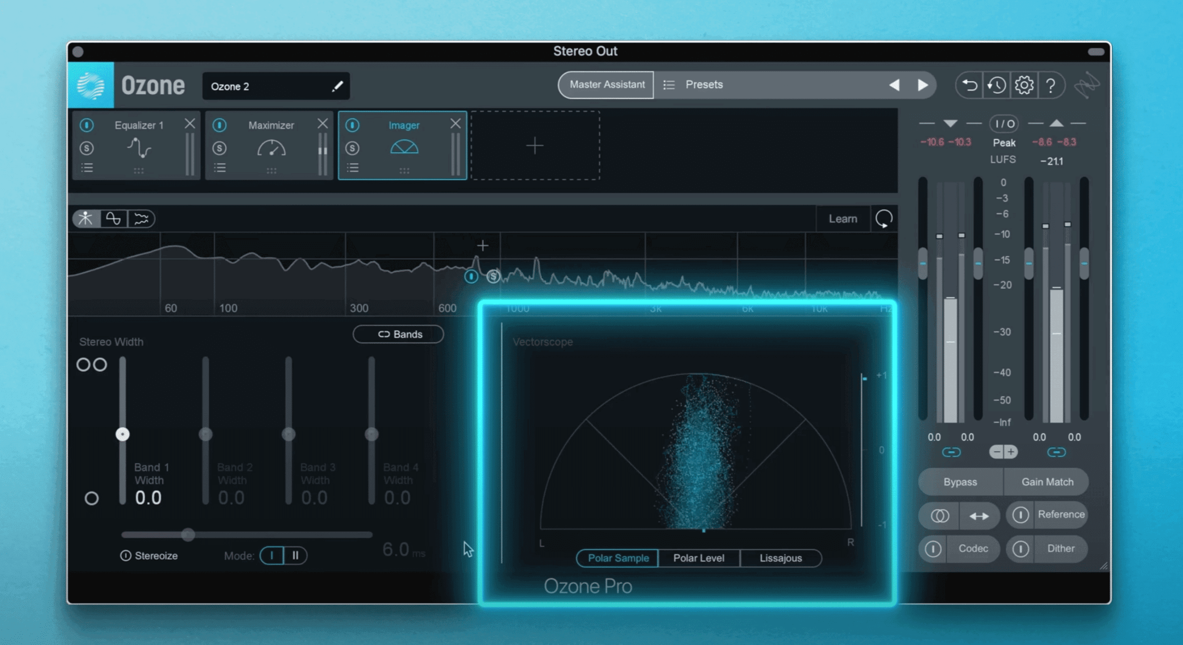Solo band via spectrum S icon
This screenshot has height=645, width=1183.
tap(493, 277)
